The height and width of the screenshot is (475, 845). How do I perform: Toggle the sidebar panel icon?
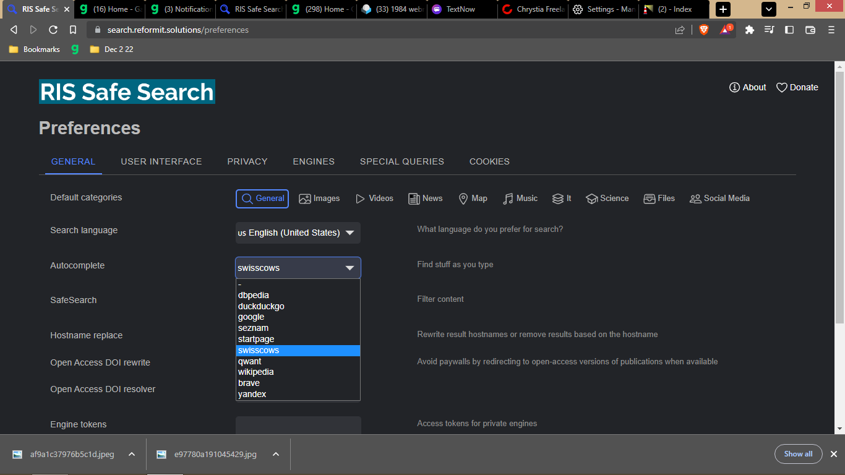pos(789,30)
